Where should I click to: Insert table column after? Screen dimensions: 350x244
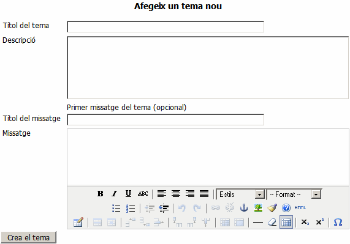tap(192, 222)
